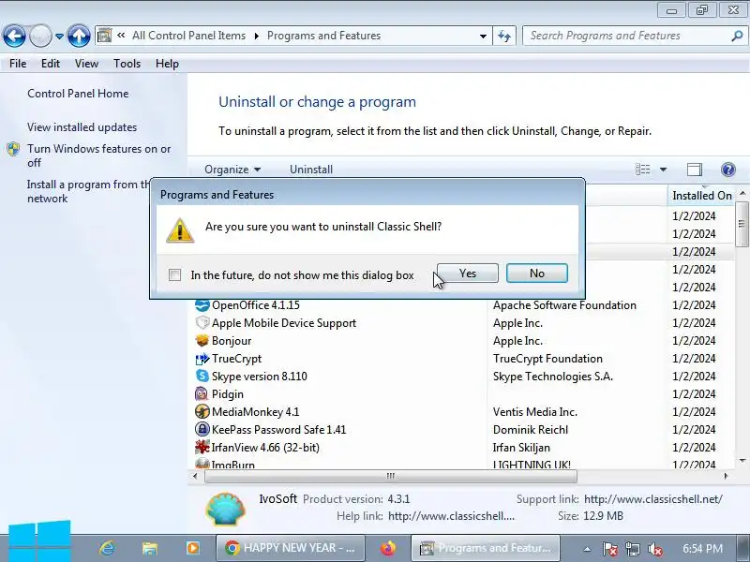The height and width of the screenshot is (562, 750).
Task: Show hidden tray icons arrow
Action: pos(587,549)
